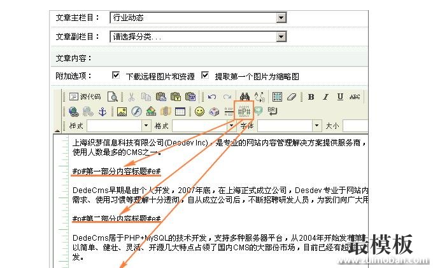Insert an anchor
This screenshot has width=433, height=268.
coord(103,112)
